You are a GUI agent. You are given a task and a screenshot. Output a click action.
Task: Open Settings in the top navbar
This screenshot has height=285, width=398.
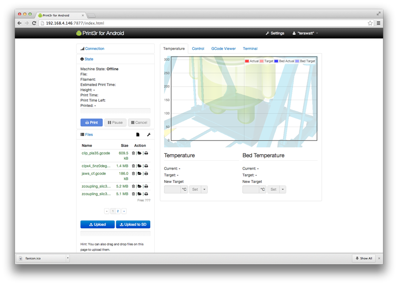tap(275, 33)
